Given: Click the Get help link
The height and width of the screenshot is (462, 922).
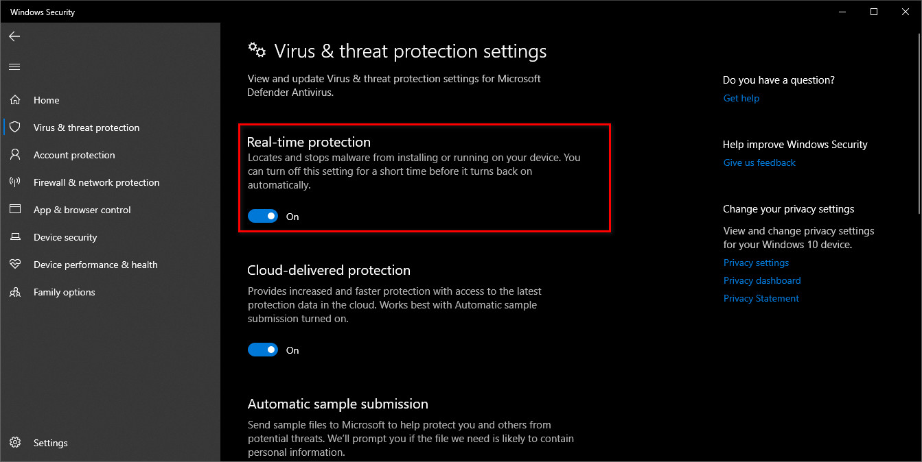Looking at the screenshot, I should pos(741,98).
